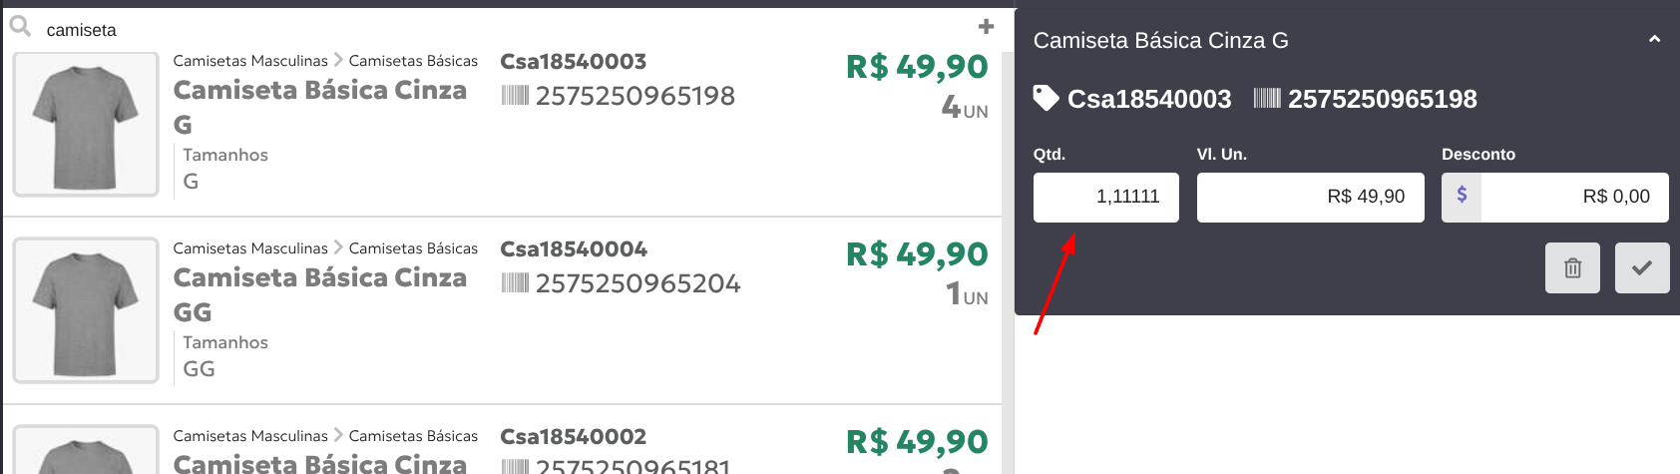Select the Camiseta Básica Cinza GG title

(x=320, y=294)
